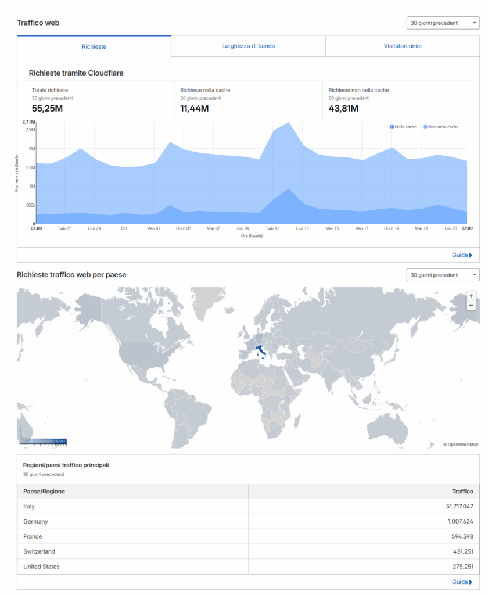Select the Italy row in the table
The height and width of the screenshot is (595, 488).
coord(248,507)
